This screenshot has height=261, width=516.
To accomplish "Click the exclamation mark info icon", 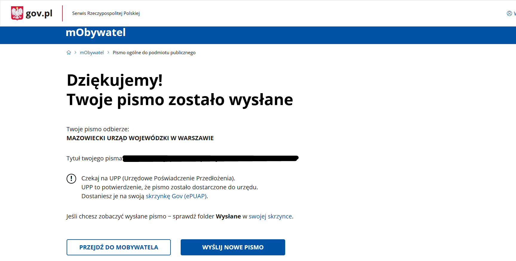I will (x=71, y=179).
